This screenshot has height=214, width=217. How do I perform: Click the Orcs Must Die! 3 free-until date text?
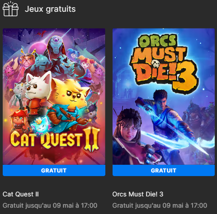point(160,205)
